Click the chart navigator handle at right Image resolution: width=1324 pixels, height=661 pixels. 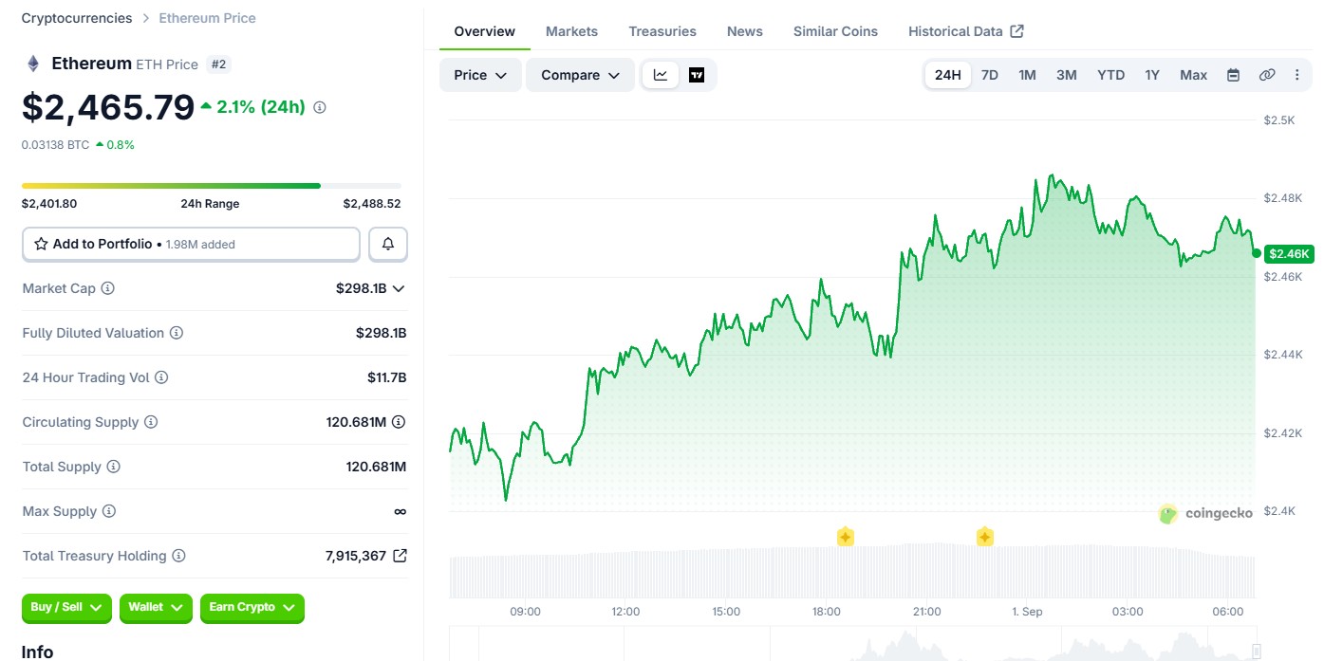[1257, 651]
